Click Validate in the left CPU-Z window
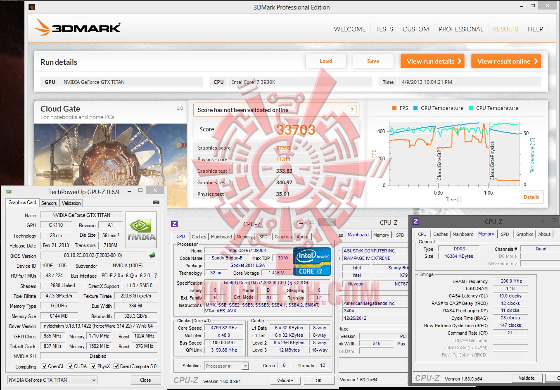This screenshot has width=560, height=390. pyautogui.click(x=285, y=380)
